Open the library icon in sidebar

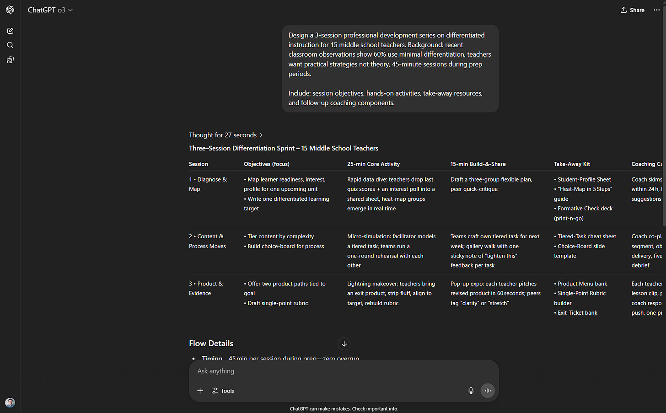coord(10,60)
